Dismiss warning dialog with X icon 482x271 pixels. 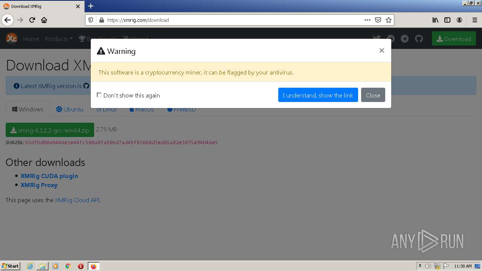tap(382, 50)
